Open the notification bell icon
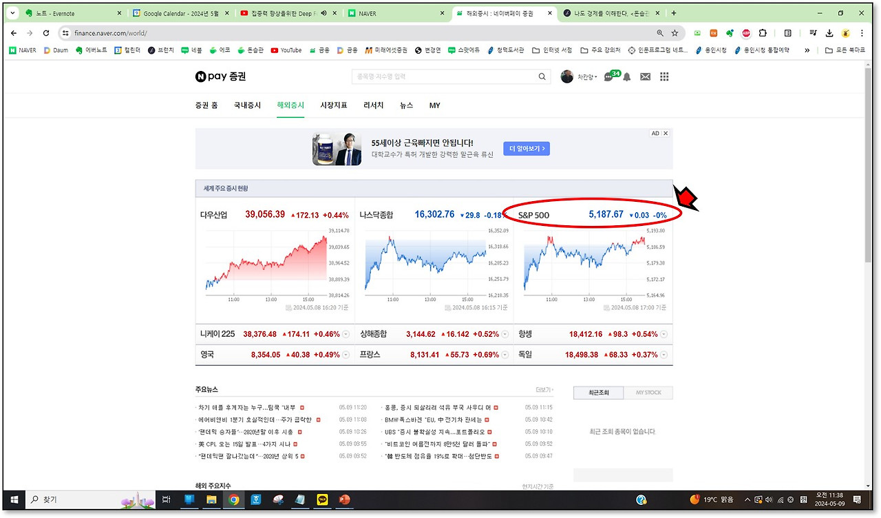The height and width of the screenshot is (518, 881). [627, 77]
